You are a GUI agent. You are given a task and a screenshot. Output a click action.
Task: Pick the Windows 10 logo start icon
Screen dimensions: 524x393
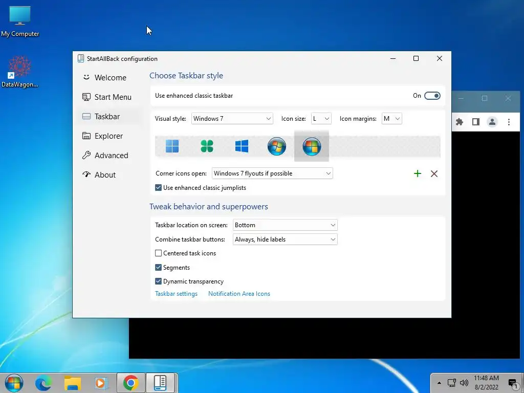(242, 146)
